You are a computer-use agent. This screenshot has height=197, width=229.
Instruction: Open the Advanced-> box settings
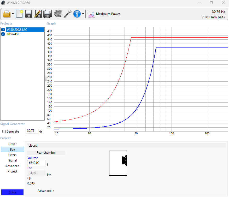click(x=46, y=191)
